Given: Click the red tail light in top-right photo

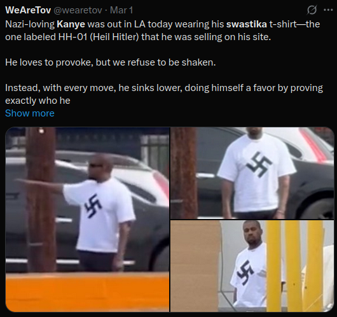Looking at the screenshot, I should 312,144.
